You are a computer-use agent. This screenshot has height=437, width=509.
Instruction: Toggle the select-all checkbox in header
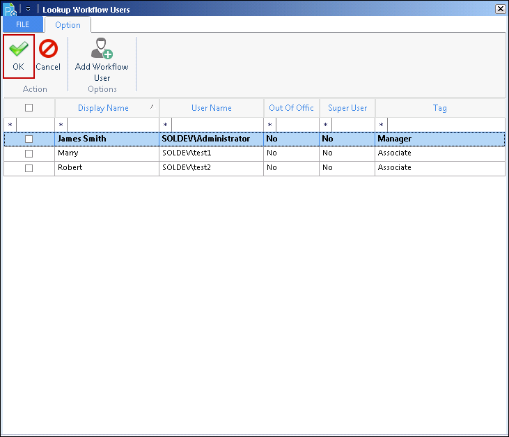pyautogui.click(x=29, y=107)
